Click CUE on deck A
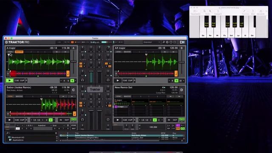The height and width of the screenshot is (153, 272). (x=17, y=80)
